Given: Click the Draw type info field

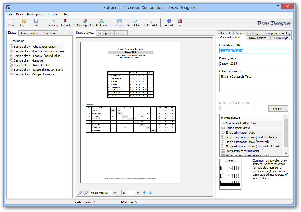Looking at the screenshot, I should point(254,63).
